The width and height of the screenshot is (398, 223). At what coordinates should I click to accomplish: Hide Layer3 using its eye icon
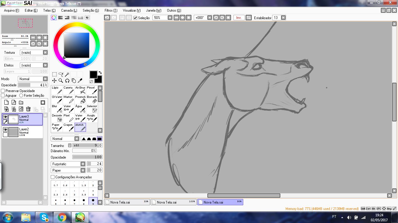[x=5, y=117]
